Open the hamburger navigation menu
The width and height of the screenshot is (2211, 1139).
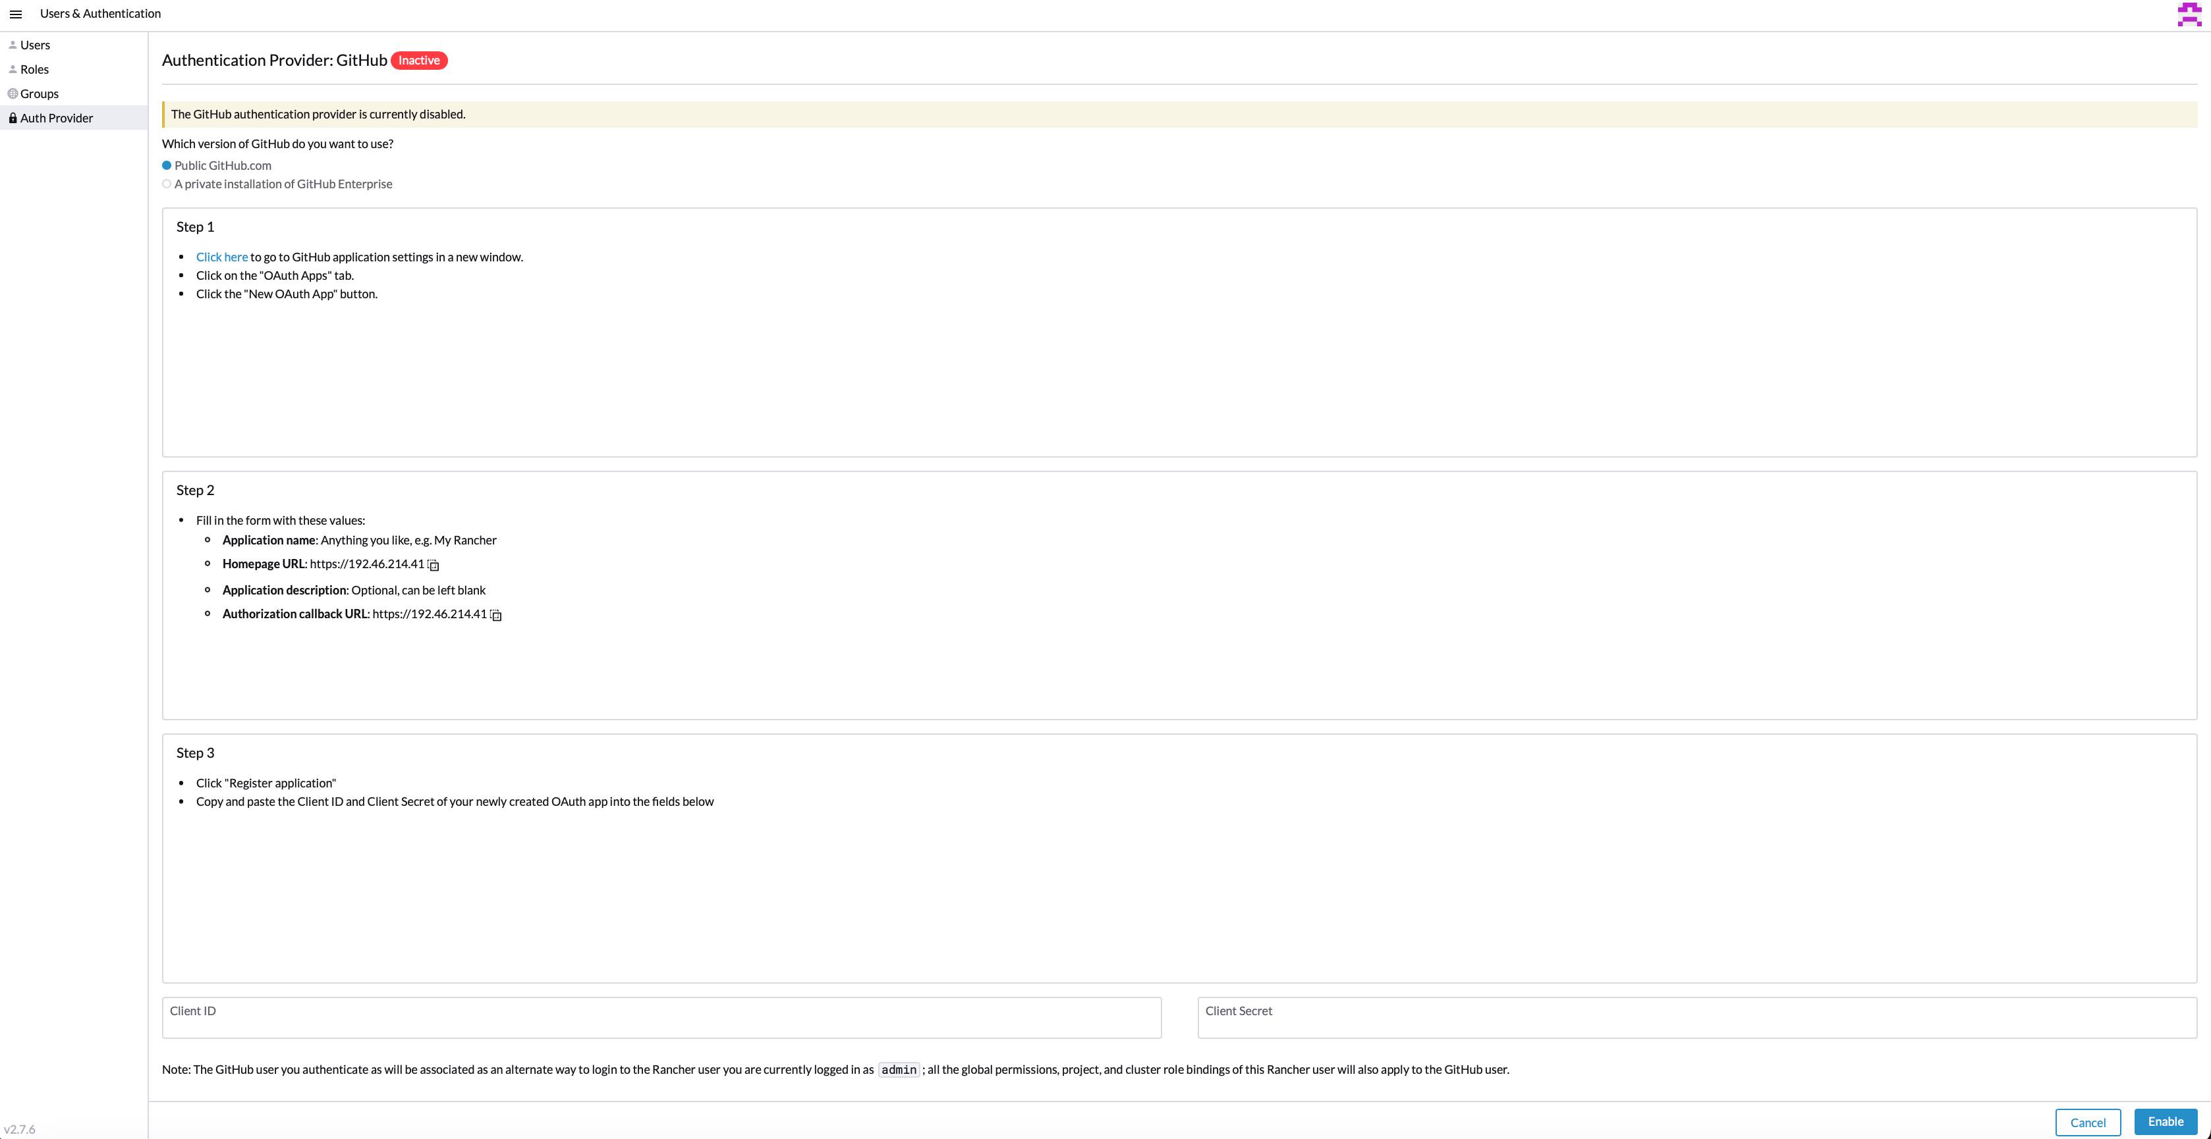coord(15,14)
